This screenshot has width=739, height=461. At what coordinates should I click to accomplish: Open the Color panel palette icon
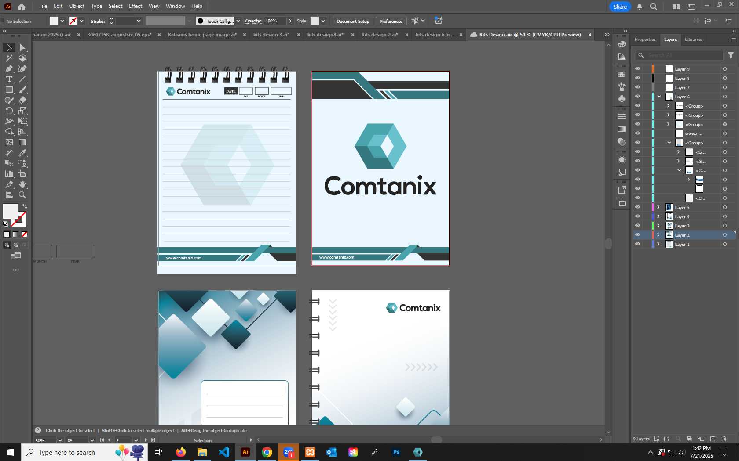(622, 44)
